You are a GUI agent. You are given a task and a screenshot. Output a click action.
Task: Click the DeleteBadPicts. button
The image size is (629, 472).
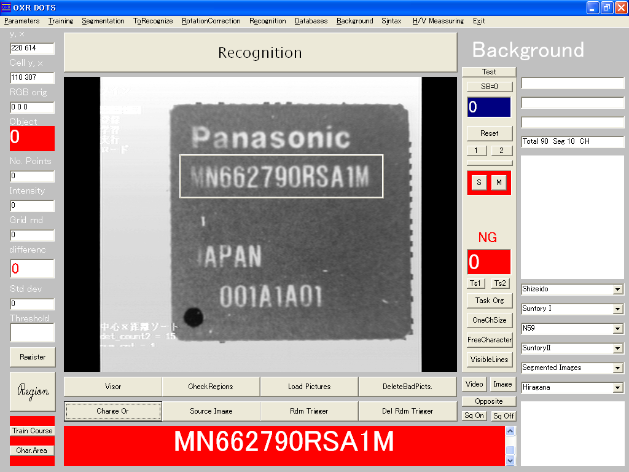[x=408, y=387]
